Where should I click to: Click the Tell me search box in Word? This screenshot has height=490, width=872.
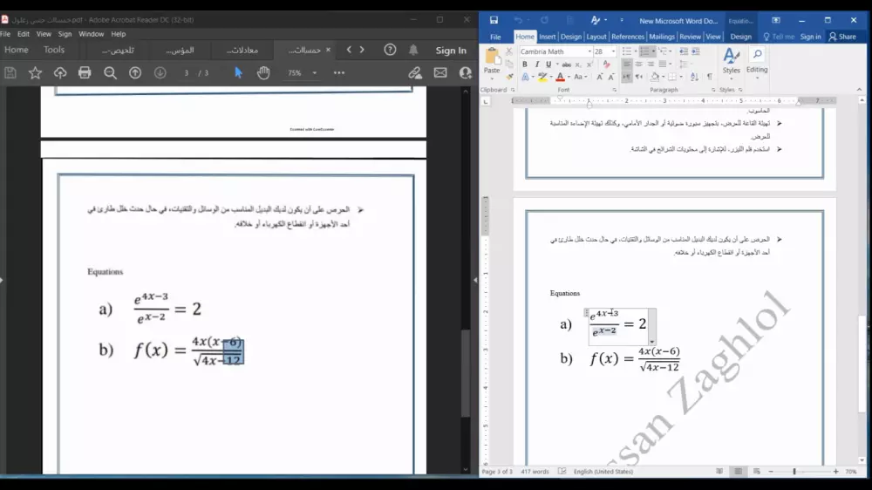point(779,37)
